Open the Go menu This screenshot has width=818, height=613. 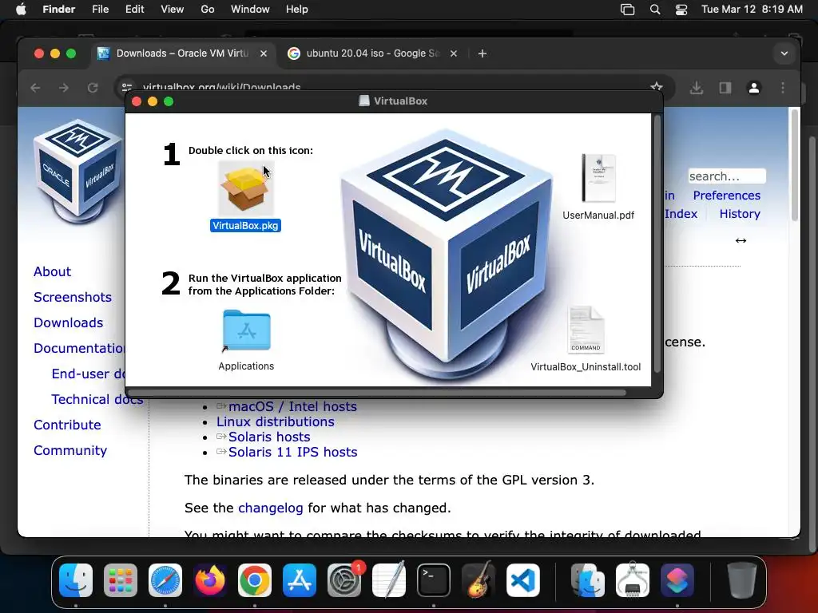[208, 10]
